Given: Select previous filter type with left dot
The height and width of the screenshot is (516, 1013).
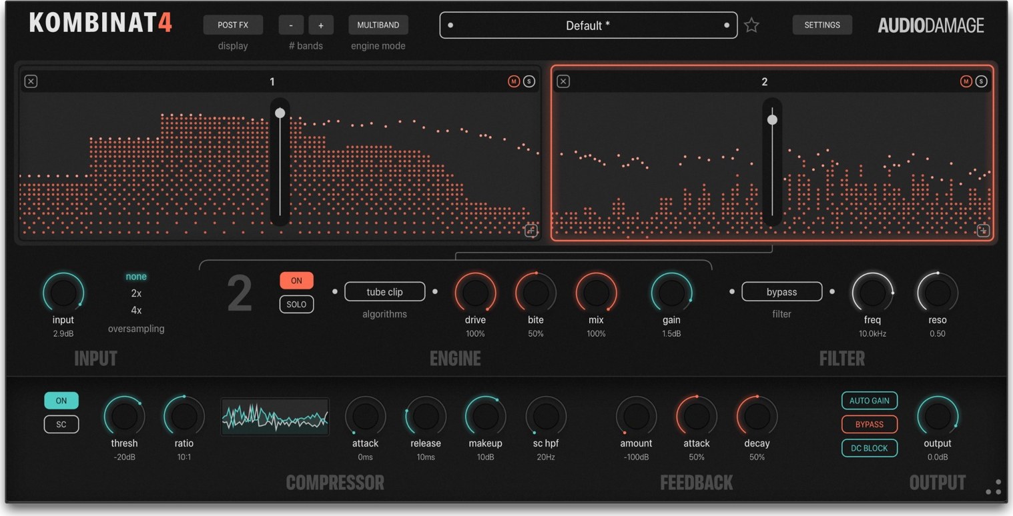Looking at the screenshot, I should (732, 291).
